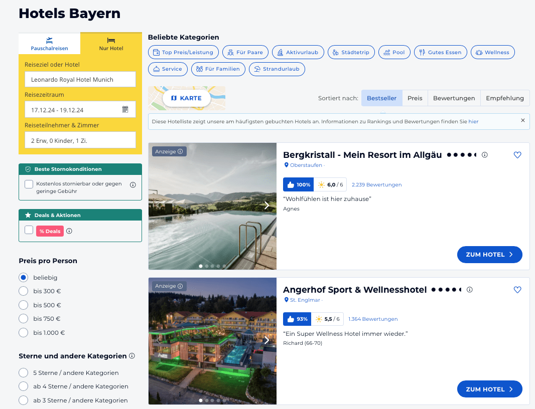Select ab 4 Sterne / andere Kategorien
This screenshot has height=409, width=535.
tap(23, 386)
